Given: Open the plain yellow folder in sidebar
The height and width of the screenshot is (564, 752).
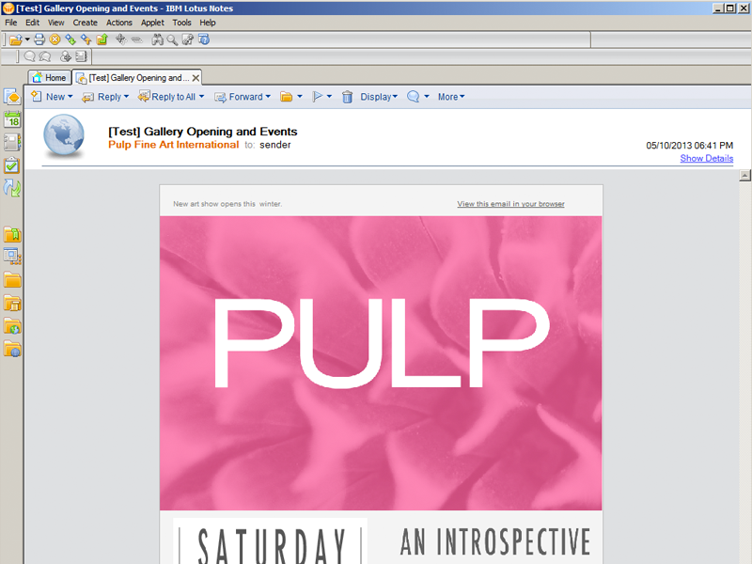Looking at the screenshot, I should (12, 279).
